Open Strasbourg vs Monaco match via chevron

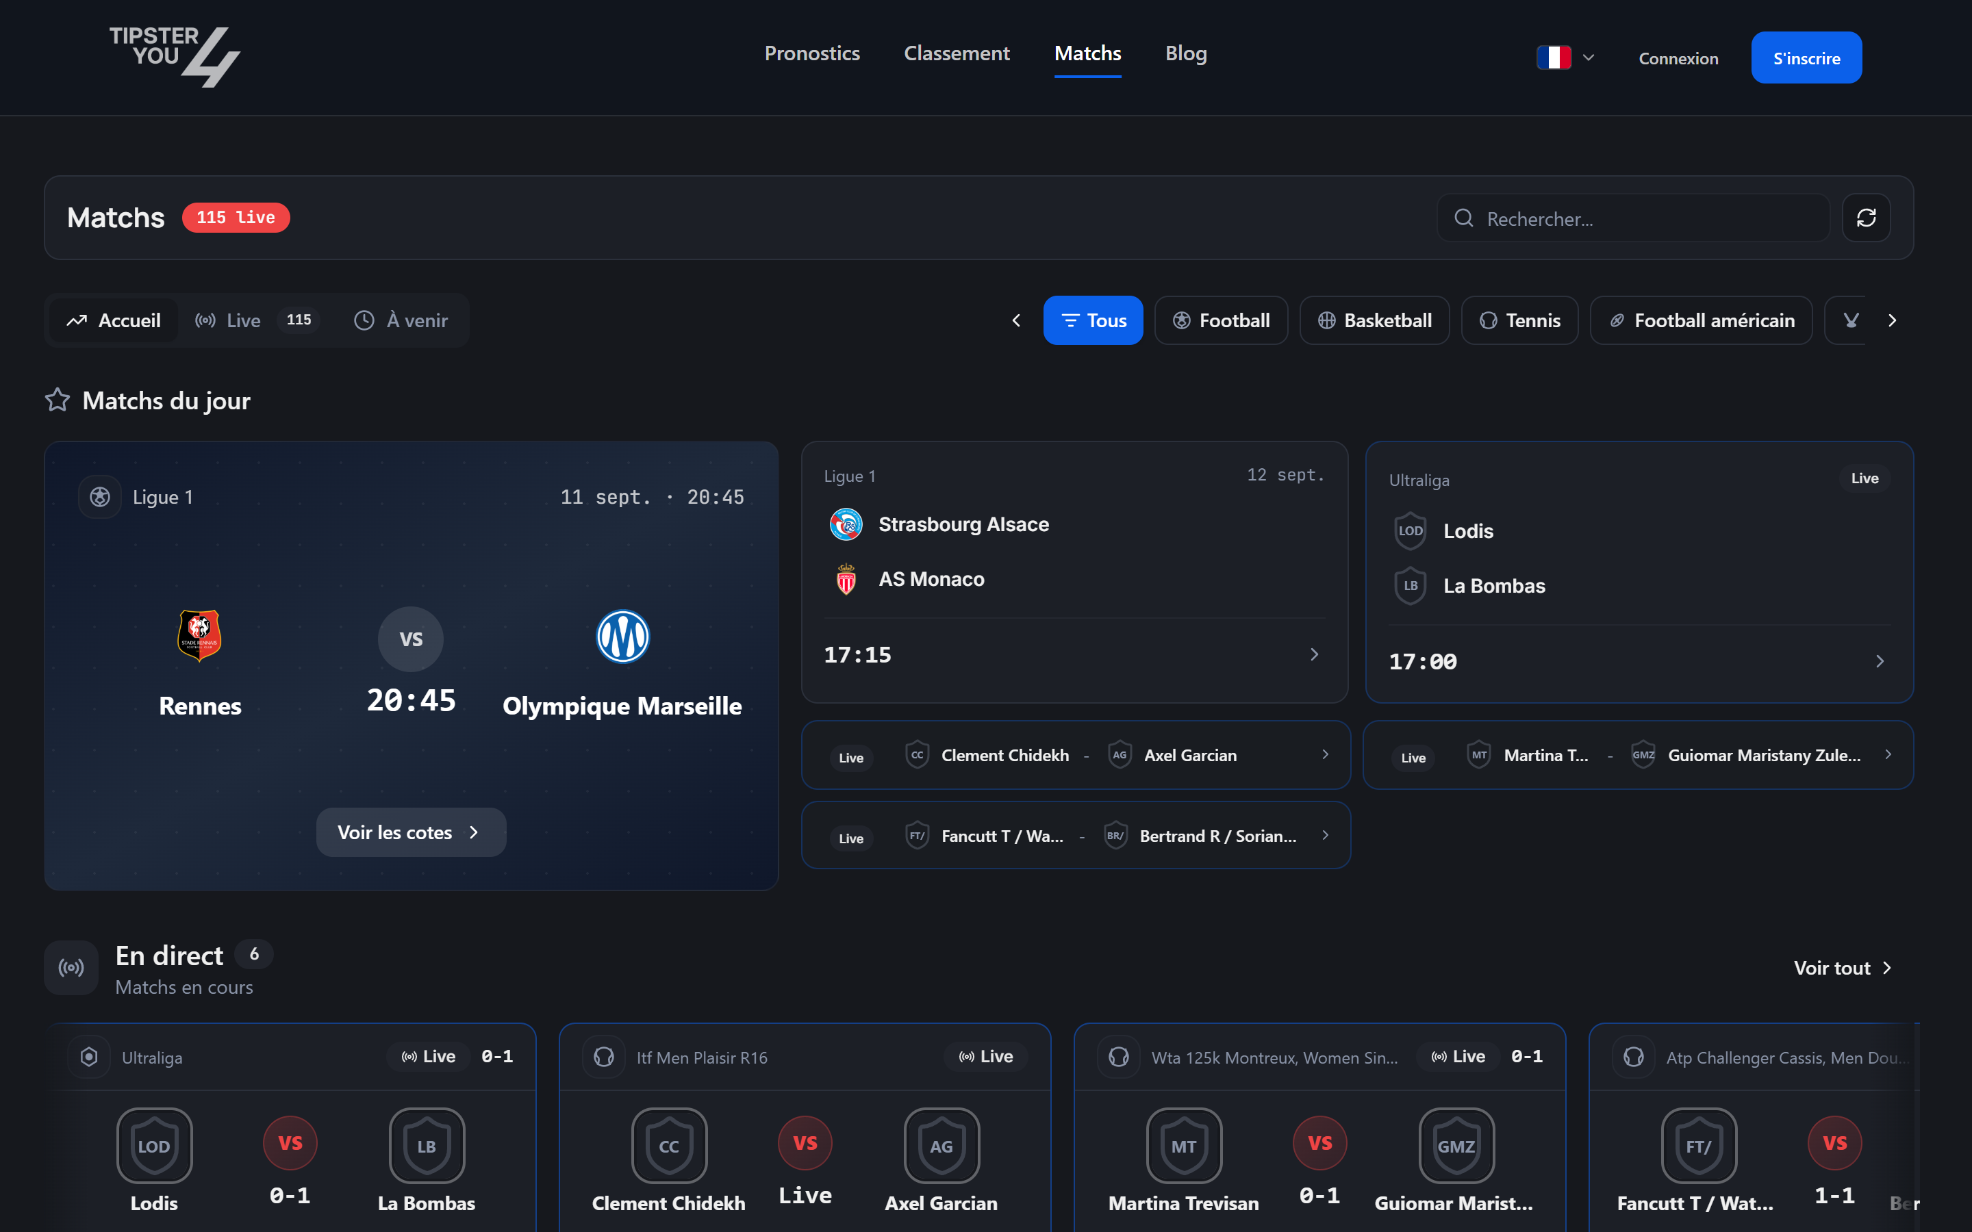coord(1313,654)
